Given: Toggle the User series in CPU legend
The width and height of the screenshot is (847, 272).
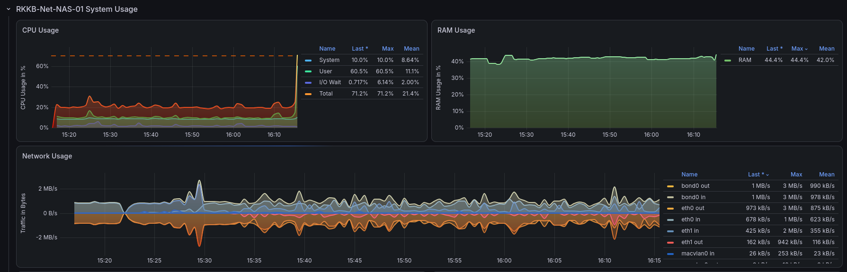Looking at the screenshot, I should (326, 71).
